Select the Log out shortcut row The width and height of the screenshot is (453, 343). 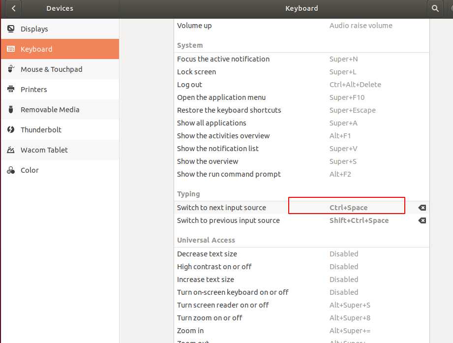(302, 84)
